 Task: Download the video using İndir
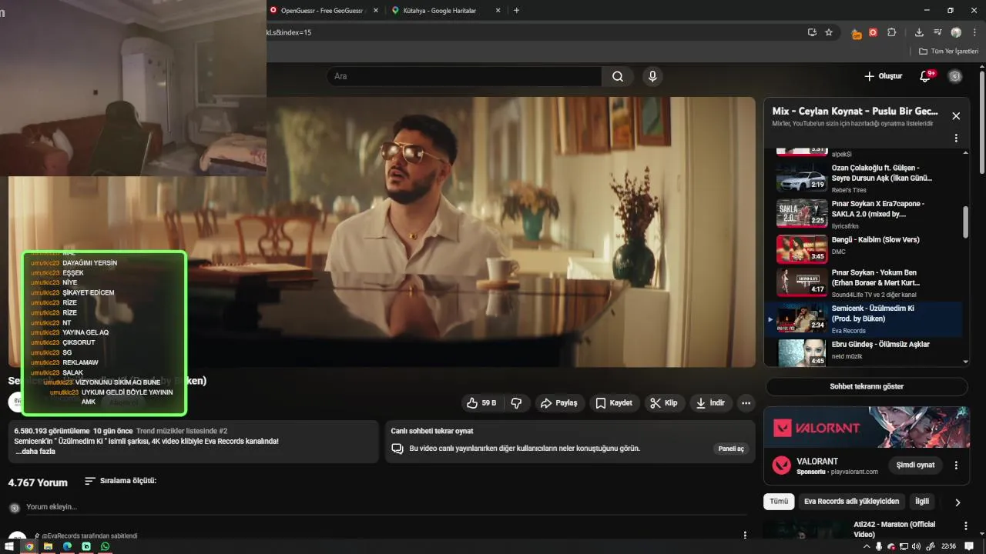(710, 402)
